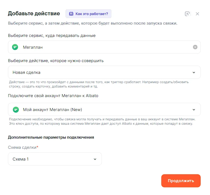Open "Мой аккаунт Мегаплан (New)" selector
Viewport: 210px width, 195px height.
pyautogui.click(x=53, y=110)
